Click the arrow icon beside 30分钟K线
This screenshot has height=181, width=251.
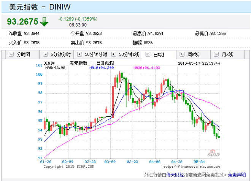114,54
